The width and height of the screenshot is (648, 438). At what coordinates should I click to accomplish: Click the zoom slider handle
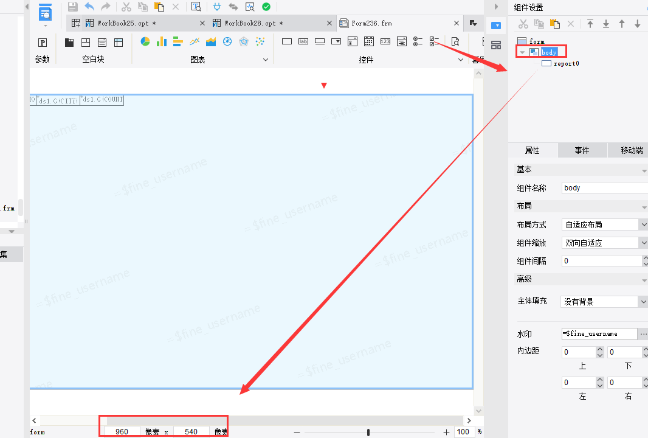tap(368, 432)
